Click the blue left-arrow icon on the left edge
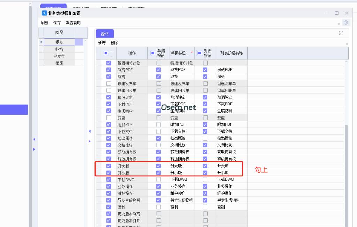 pyautogui.click(x=35, y=139)
